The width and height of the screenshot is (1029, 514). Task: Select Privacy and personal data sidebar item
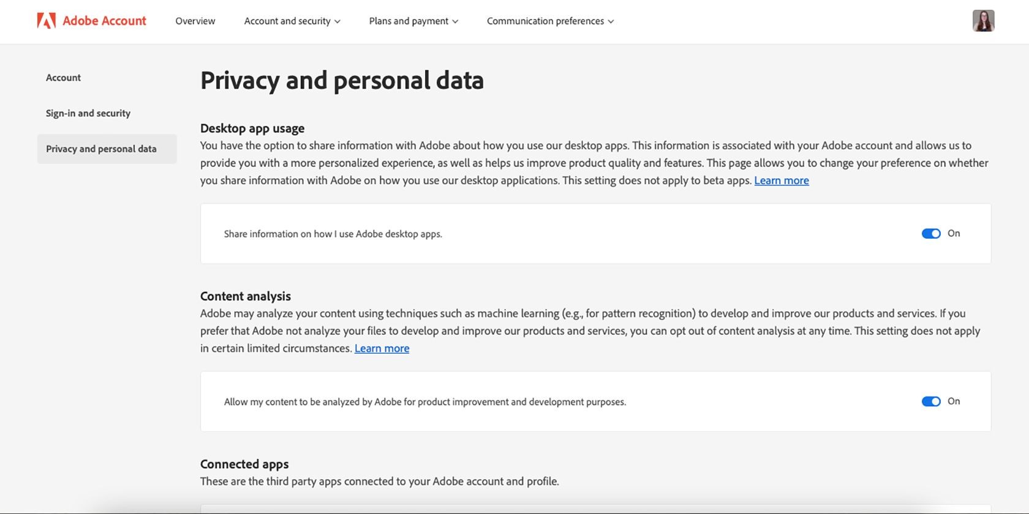(x=107, y=149)
